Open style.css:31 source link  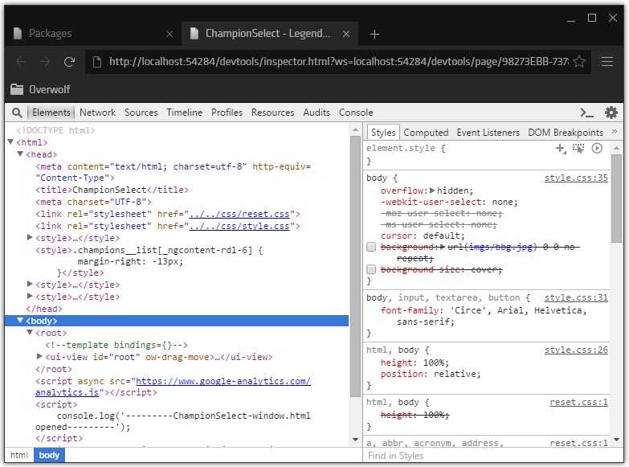coord(576,297)
